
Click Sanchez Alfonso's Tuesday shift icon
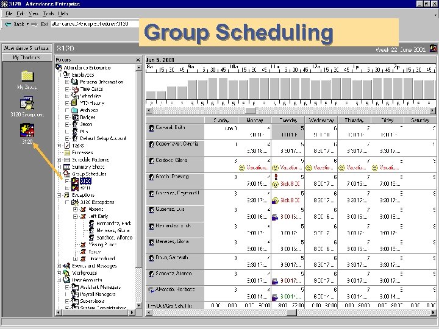275,281
